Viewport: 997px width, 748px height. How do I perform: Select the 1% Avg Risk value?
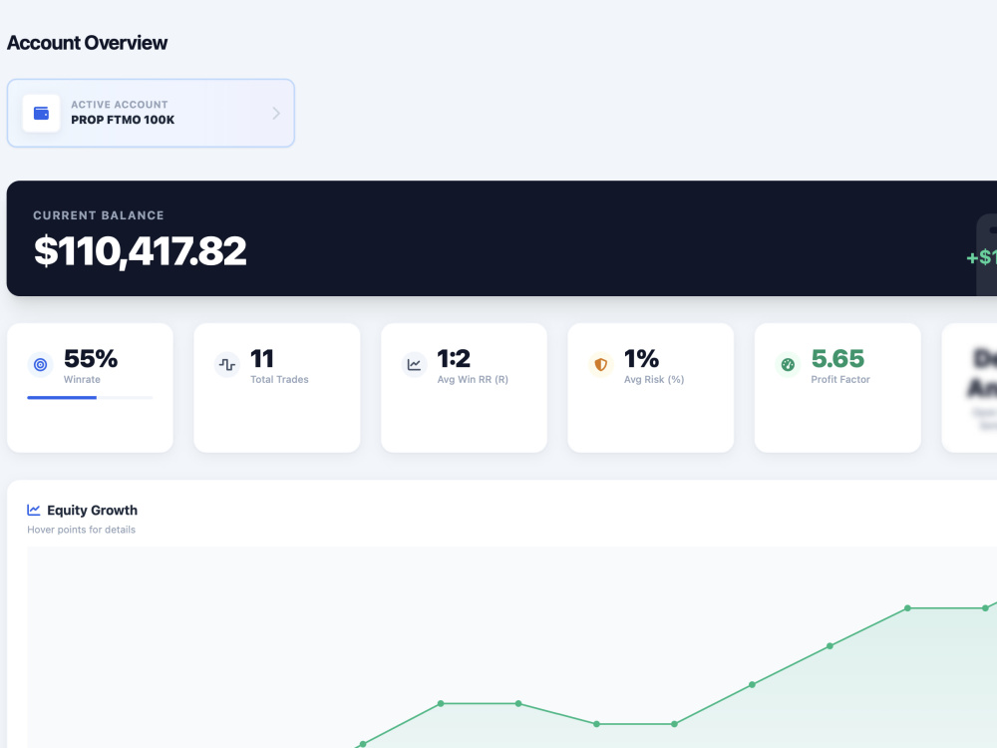pos(641,359)
